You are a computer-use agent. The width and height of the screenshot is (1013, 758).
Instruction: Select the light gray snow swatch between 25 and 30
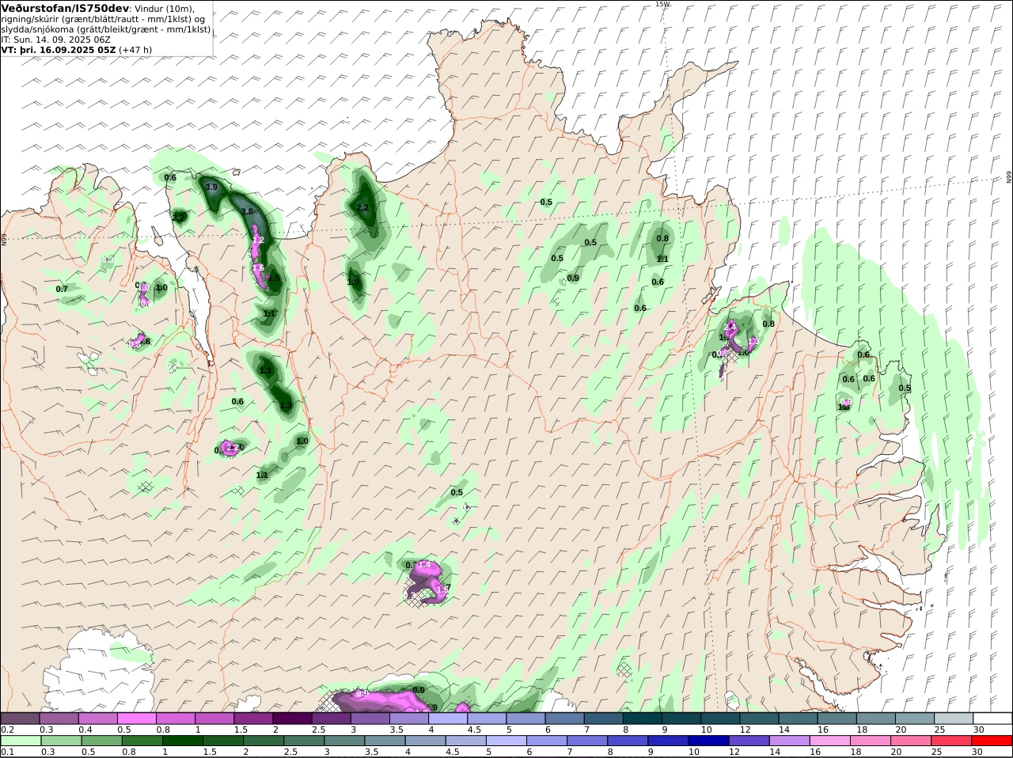coord(954,718)
